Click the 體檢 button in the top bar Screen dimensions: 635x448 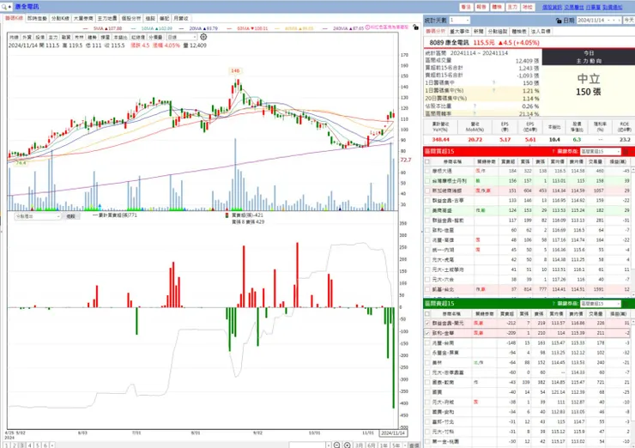497,7
